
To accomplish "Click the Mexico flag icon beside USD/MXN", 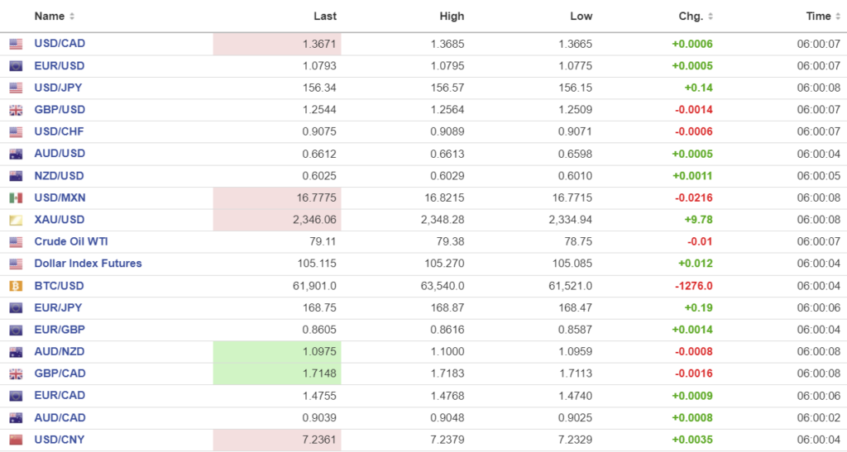I will pyautogui.click(x=16, y=197).
